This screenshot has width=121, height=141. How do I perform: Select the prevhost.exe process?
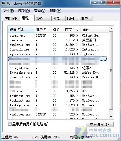[57, 77]
